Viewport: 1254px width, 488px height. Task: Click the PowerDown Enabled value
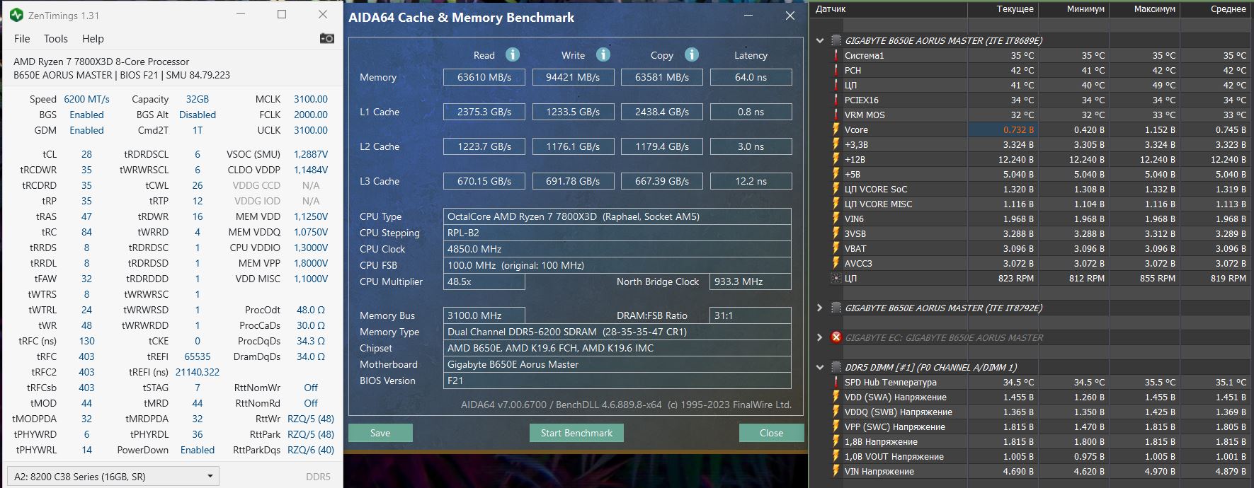197,450
